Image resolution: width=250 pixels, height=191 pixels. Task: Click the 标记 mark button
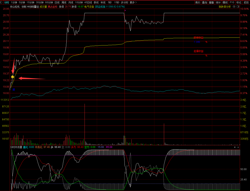(239, 2)
